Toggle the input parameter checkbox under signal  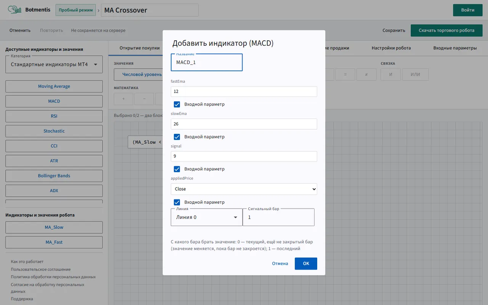177,169
